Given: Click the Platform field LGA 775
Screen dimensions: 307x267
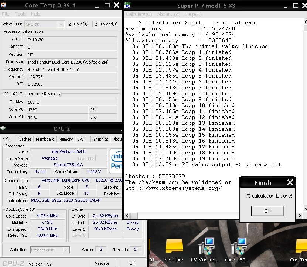Looking at the screenshot, I should [x=72, y=77].
